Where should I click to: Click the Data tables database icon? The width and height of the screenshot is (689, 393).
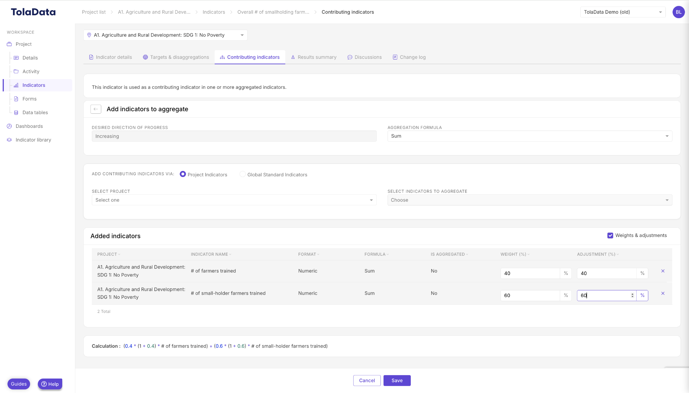16,113
